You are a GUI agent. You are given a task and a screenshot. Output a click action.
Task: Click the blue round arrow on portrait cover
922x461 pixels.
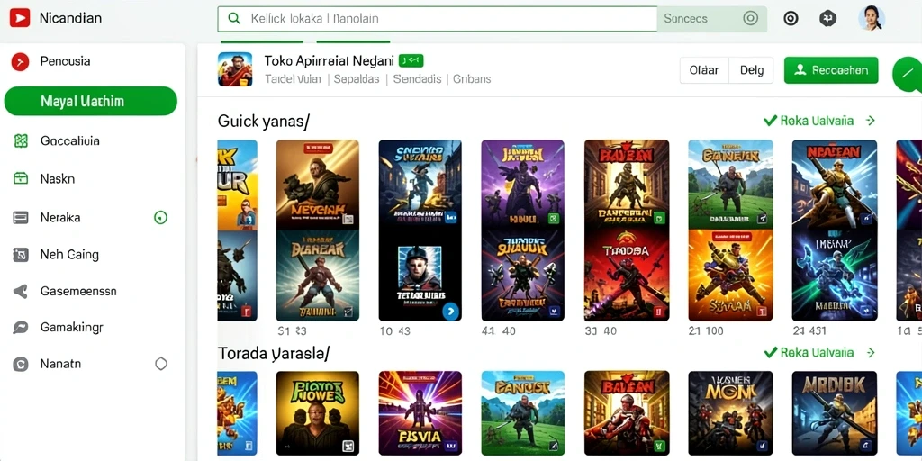point(450,311)
